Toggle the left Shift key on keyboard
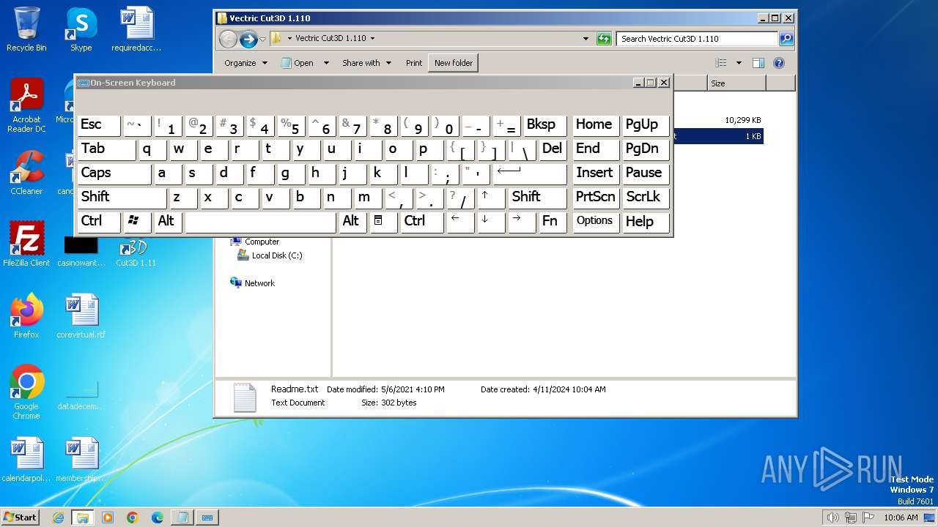 pos(122,198)
